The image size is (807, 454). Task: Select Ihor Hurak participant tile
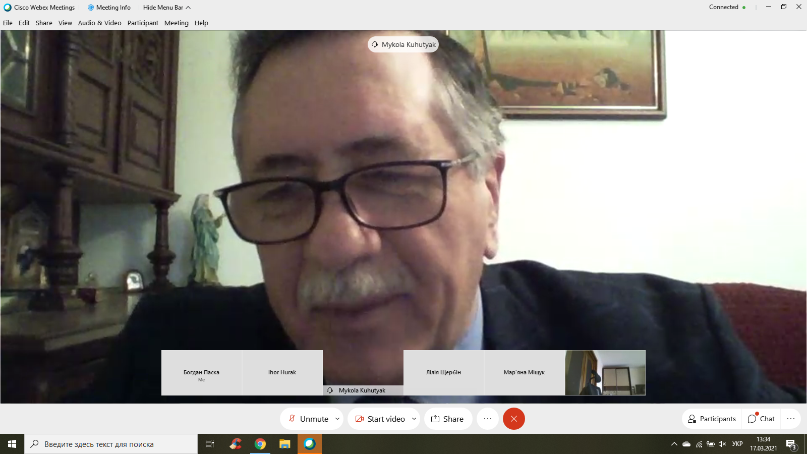282,373
